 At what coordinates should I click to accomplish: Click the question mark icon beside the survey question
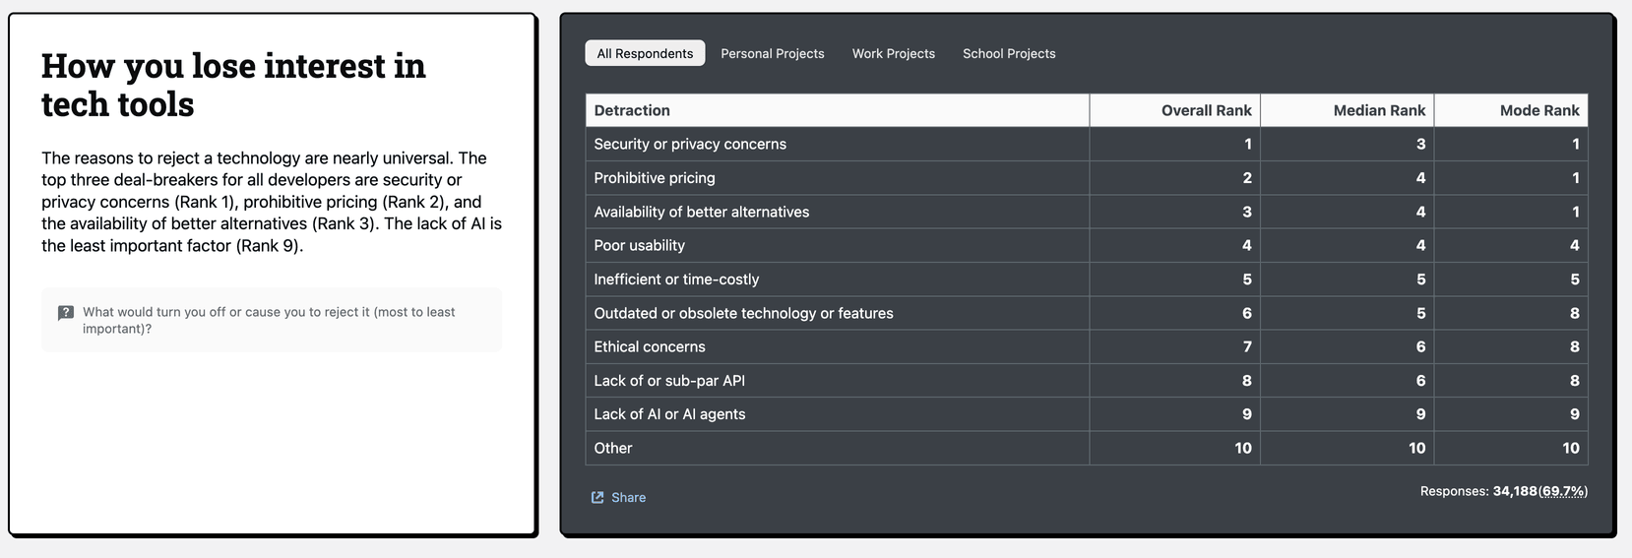[x=66, y=313]
